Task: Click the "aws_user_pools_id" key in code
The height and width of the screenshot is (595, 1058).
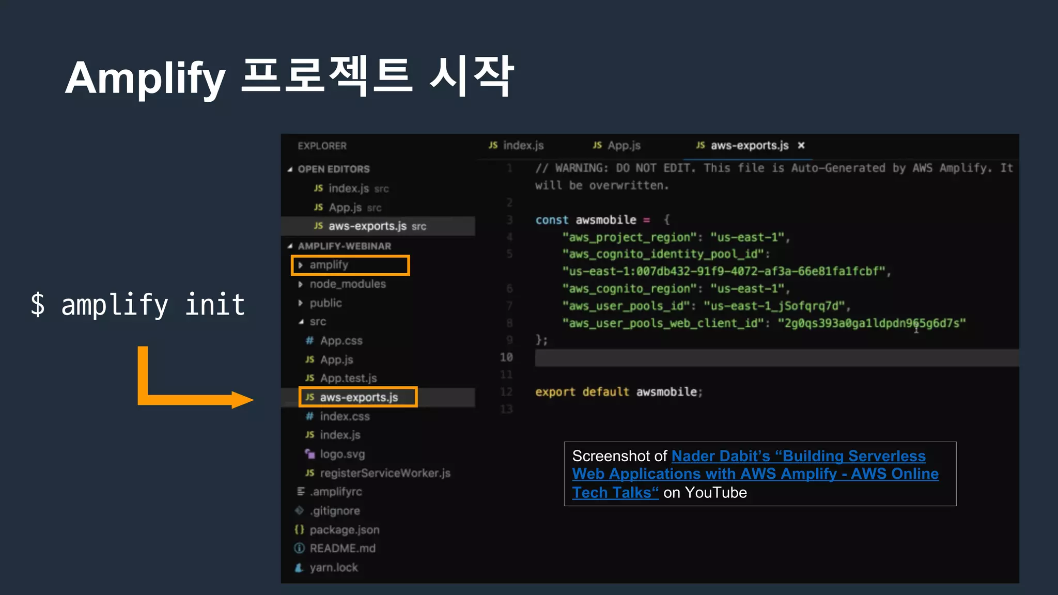Action: pyautogui.click(x=626, y=306)
